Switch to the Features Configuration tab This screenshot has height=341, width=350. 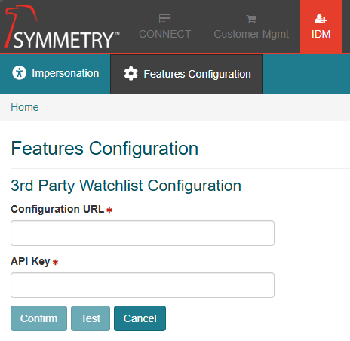point(187,74)
